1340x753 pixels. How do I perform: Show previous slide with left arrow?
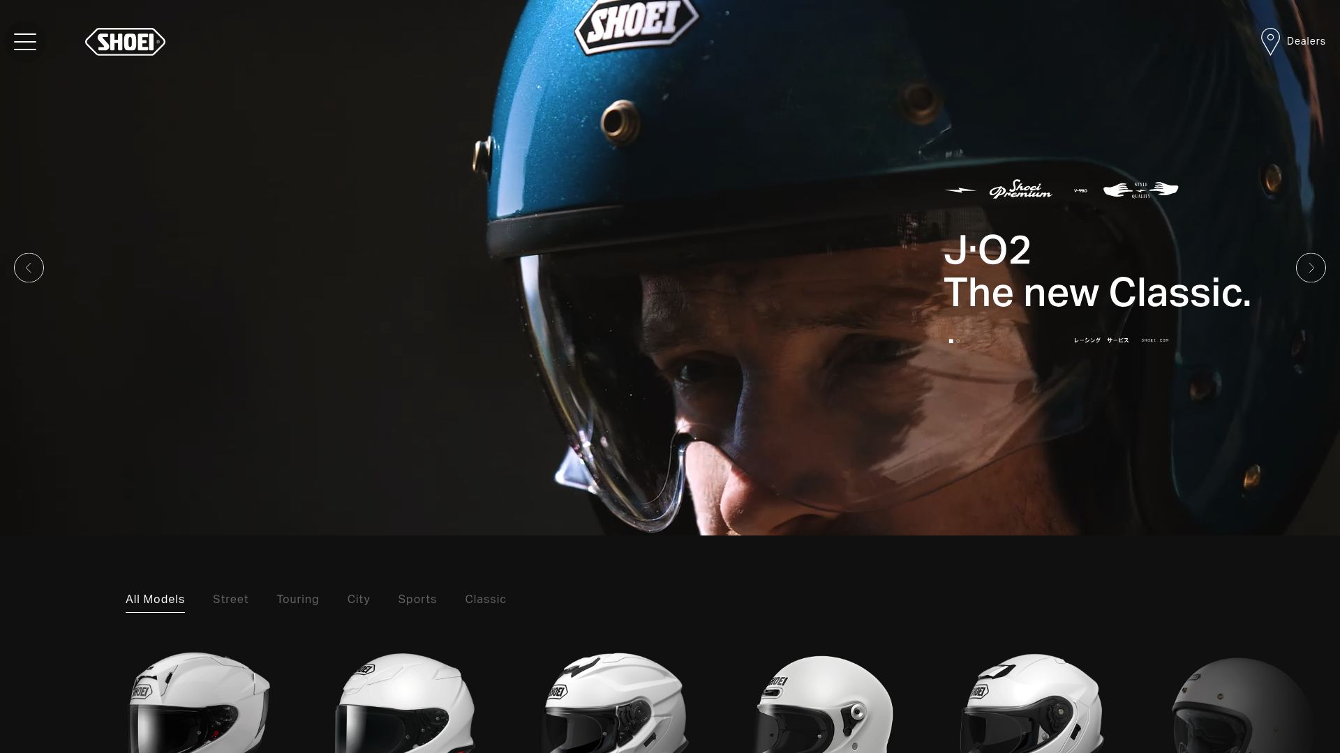[29, 268]
